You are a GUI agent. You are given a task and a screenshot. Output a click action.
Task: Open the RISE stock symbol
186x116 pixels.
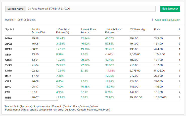pos(8,97)
